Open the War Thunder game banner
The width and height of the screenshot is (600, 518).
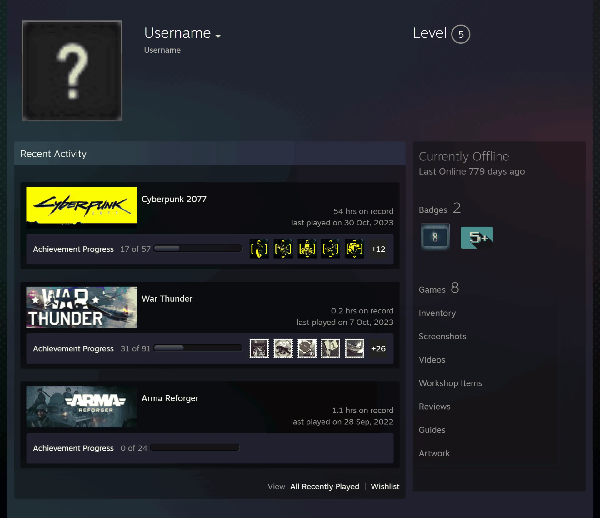tap(82, 307)
